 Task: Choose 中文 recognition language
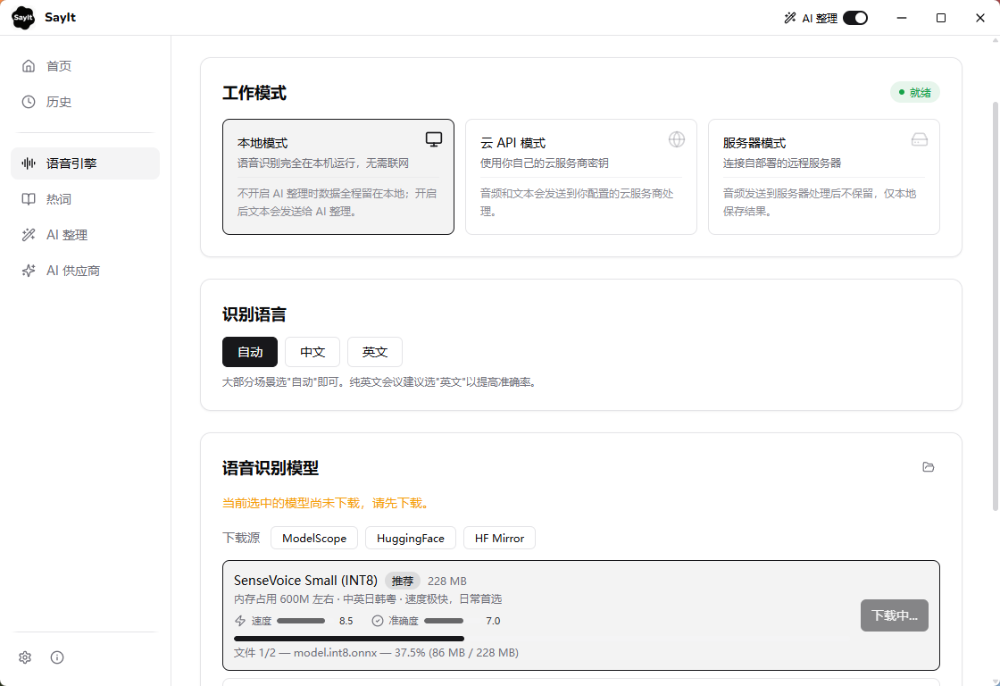point(312,352)
